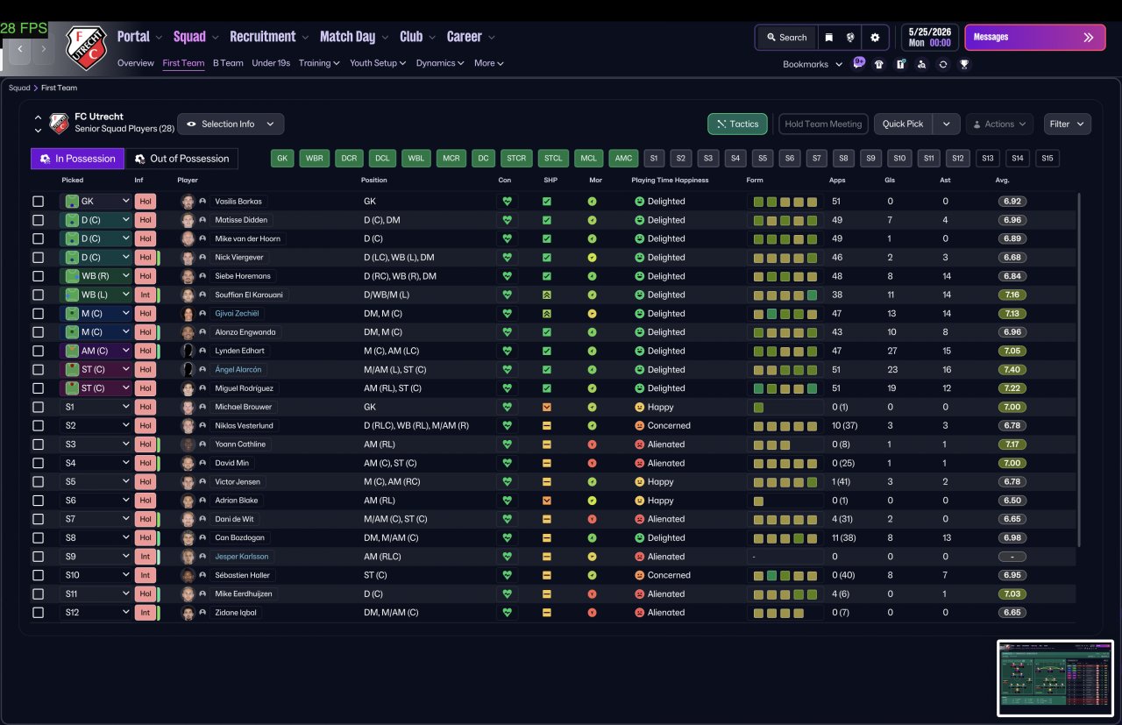Open the world globe icon
1122x725 pixels.
[x=850, y=38]
